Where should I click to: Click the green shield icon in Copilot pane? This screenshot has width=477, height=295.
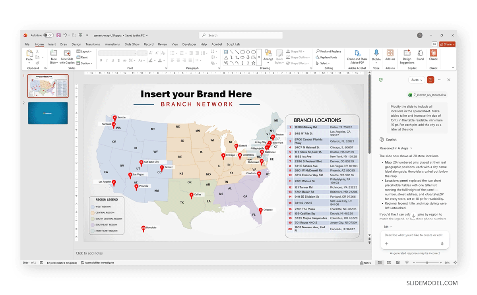(381, 80)
